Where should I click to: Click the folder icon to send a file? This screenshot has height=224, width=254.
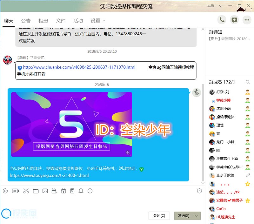[36, 191]
